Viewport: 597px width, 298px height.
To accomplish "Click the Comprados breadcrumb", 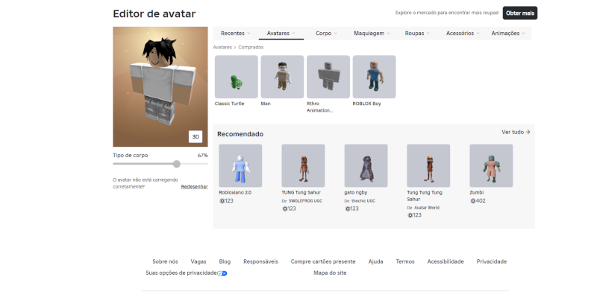I will [x=251, y=48].
